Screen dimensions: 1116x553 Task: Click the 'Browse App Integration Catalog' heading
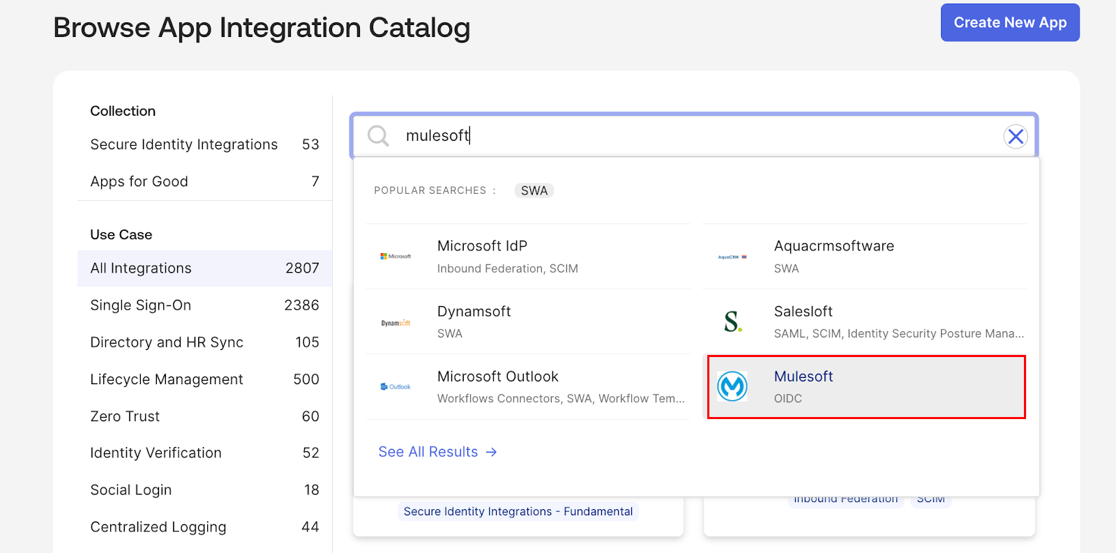tap(262, 28)
